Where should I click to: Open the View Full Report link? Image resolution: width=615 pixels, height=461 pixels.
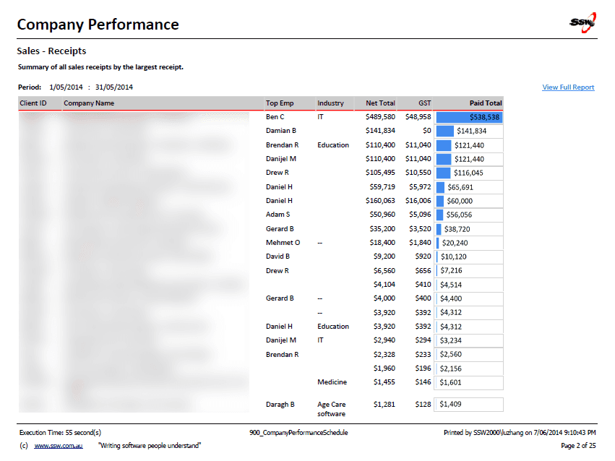[x=568, y=87]
